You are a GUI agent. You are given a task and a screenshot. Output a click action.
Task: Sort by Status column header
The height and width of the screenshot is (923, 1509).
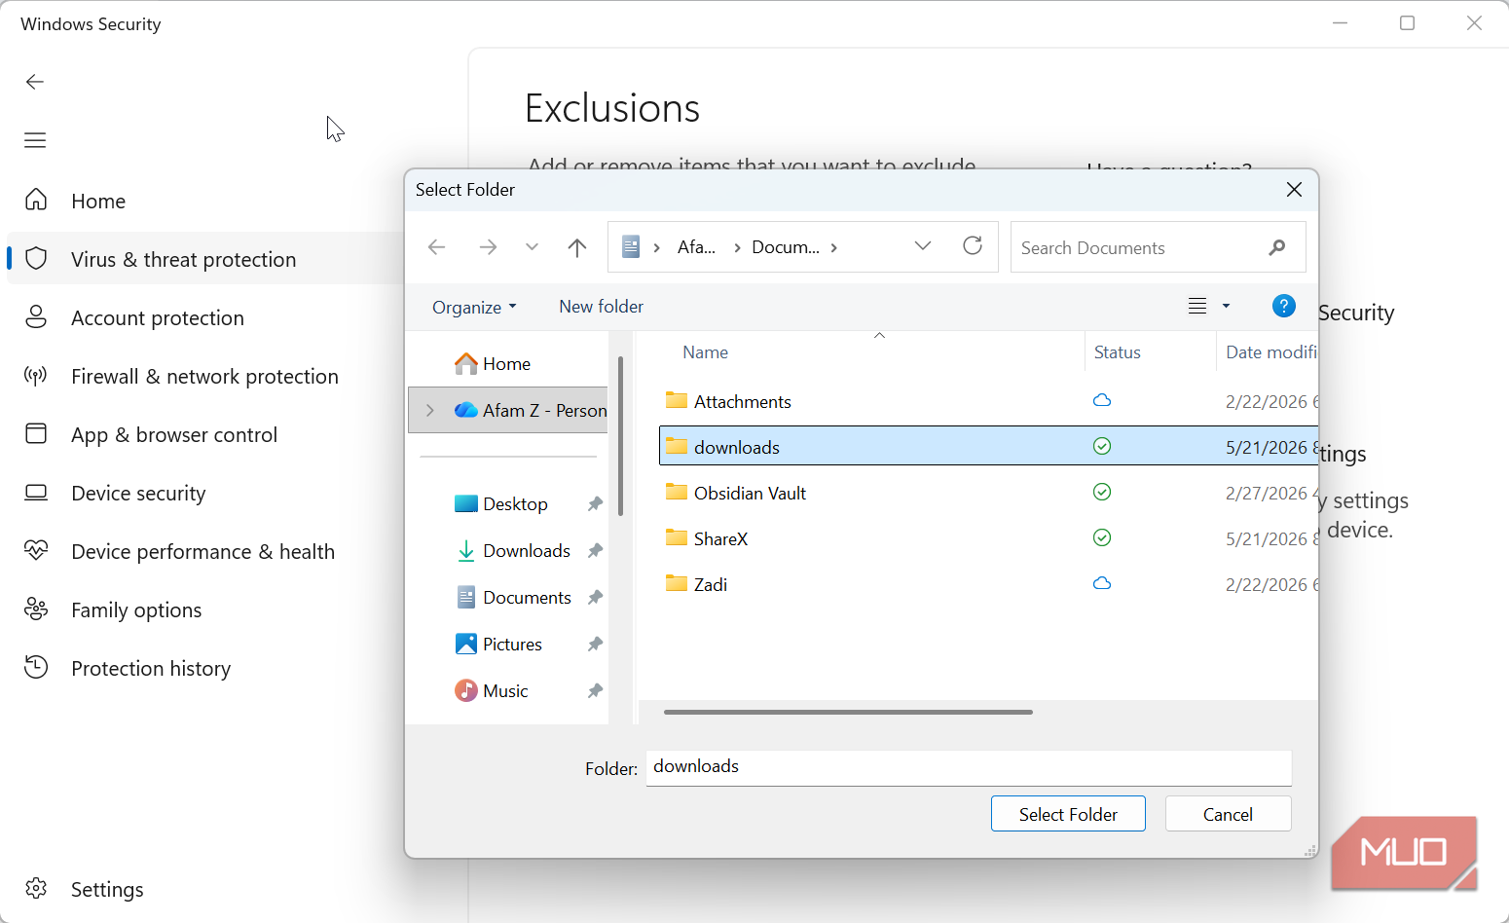(x=1117, y=352)
